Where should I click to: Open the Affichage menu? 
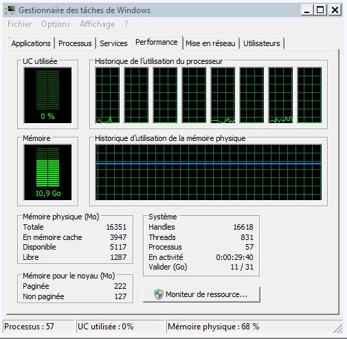tap(97, 24)
